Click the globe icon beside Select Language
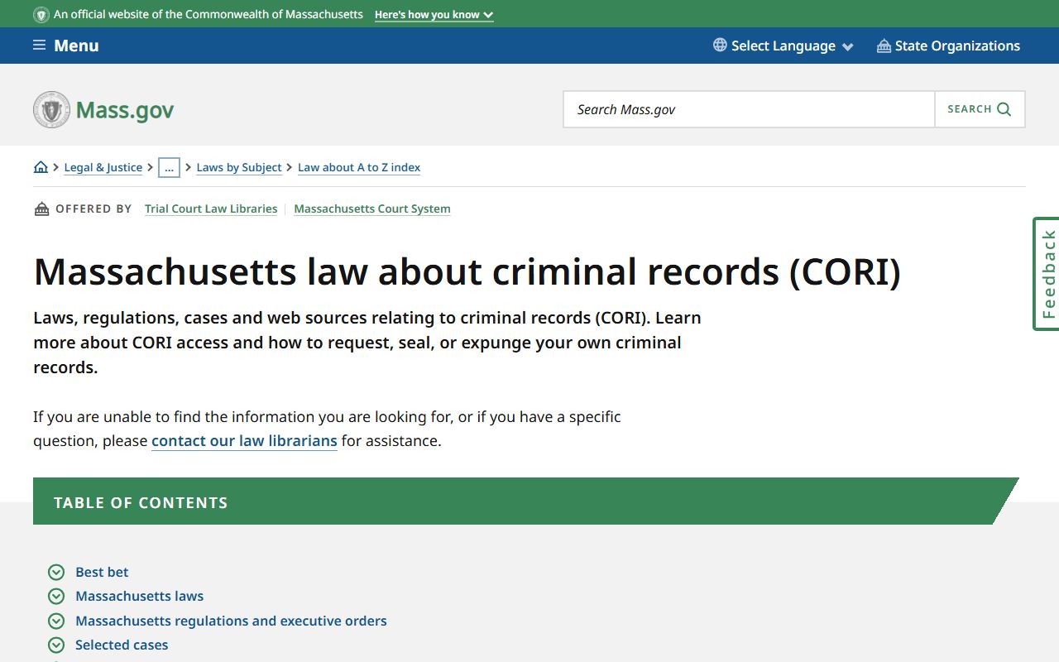The width and height of the screenshot is (1059, 662). click(720, 46)
